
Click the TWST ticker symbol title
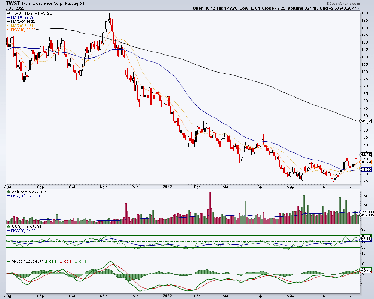[x=13, y=3]
